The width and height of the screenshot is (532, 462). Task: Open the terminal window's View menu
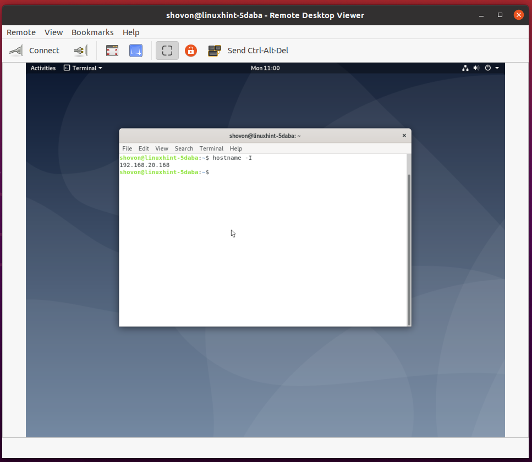click(162, 148)
